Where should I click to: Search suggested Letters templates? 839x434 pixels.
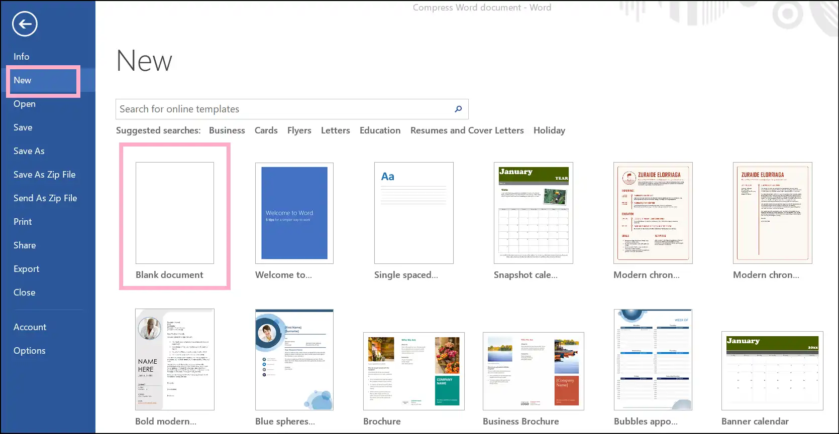[336, 130]
